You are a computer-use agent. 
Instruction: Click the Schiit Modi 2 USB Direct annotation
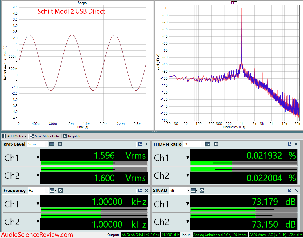coord(71,11)
